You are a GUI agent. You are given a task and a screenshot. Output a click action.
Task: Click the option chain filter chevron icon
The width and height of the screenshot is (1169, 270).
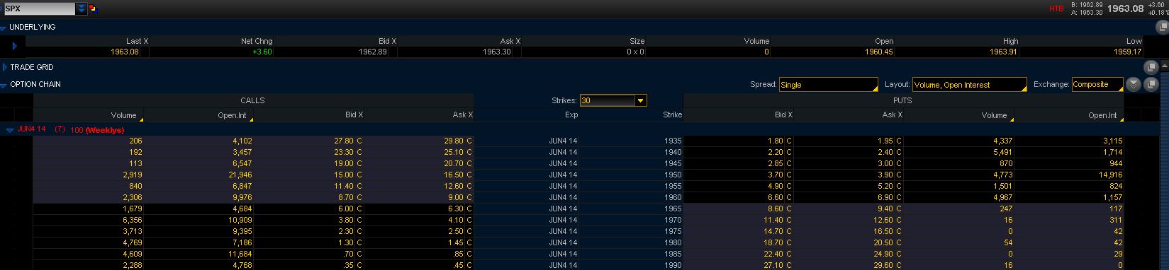pyautogui.click(x=1133, y=84)
